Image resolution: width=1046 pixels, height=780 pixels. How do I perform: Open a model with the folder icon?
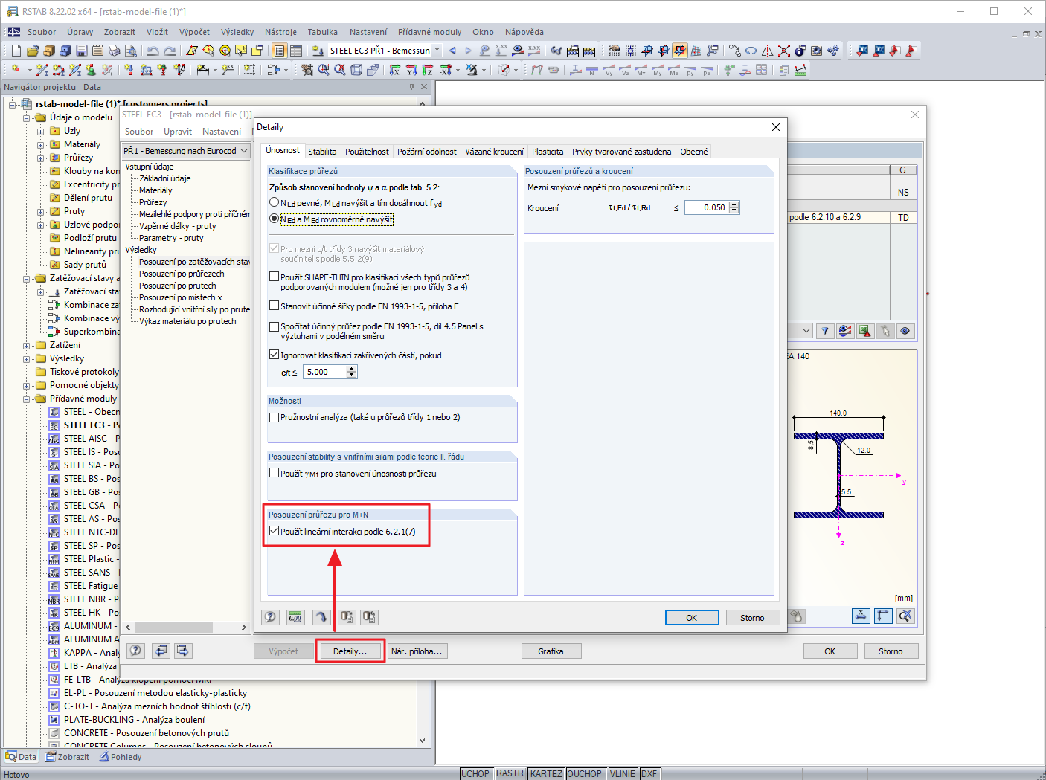coord(32,51)
